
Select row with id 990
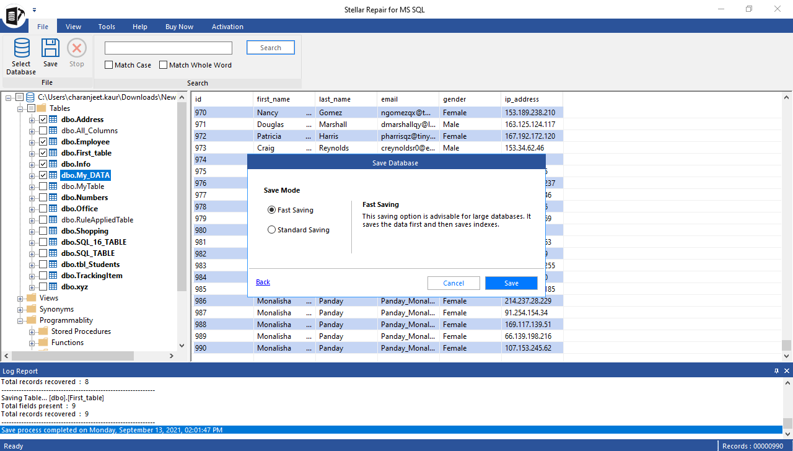tap(378, 348)
